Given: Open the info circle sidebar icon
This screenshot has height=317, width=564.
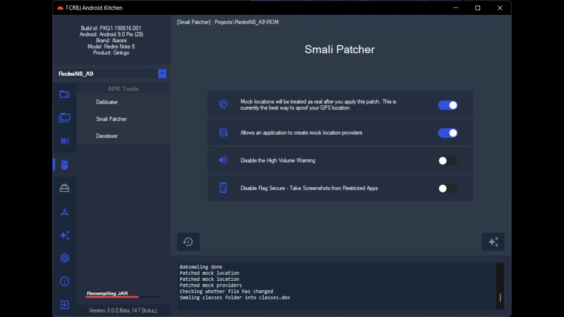Looking at the screenshot, I should [65, 281].
